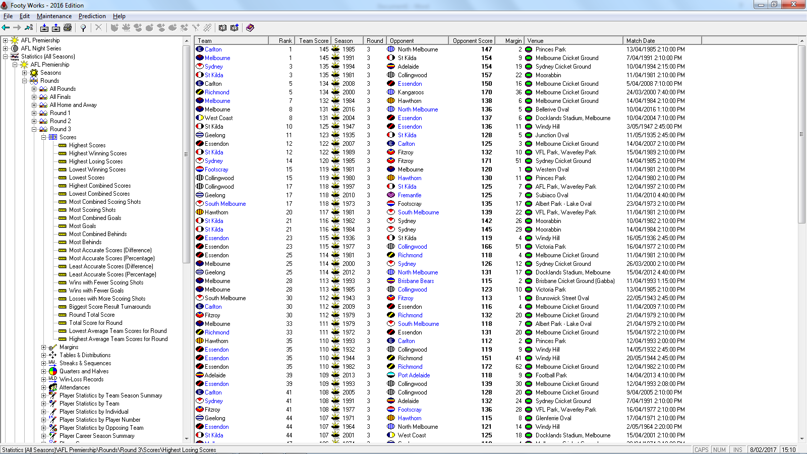The width and height of the screenshot is (807, 454).
Task: Select the Highest Losing Scores tree item
Action: click(x=96, y=161)
